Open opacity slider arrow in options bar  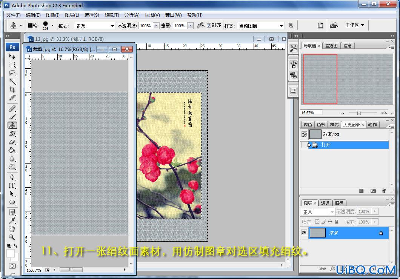(156, 26)
